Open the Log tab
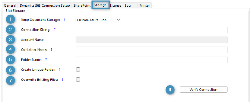The width and height of the screenshot is (252, 102). 128,6
